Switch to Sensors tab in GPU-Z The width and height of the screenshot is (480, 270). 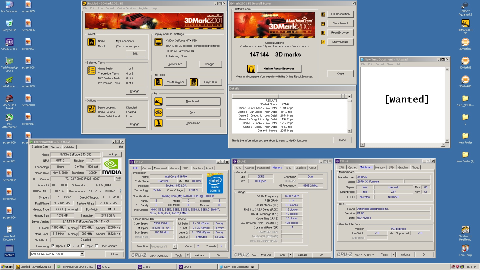point(56,147)
